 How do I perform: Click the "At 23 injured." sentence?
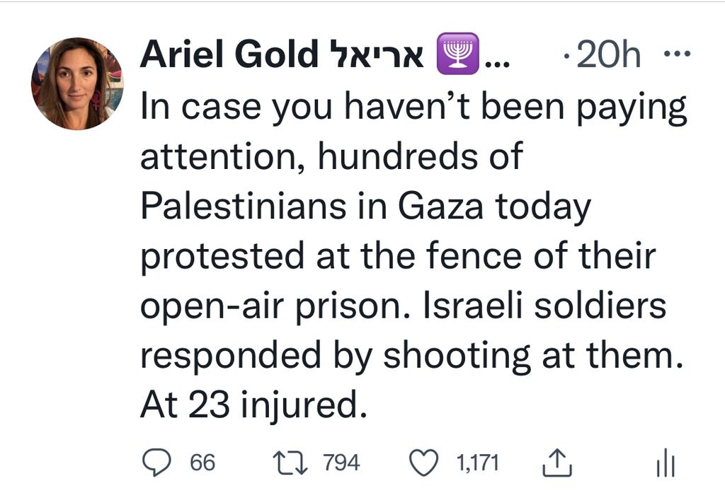[x=253, y=405]
